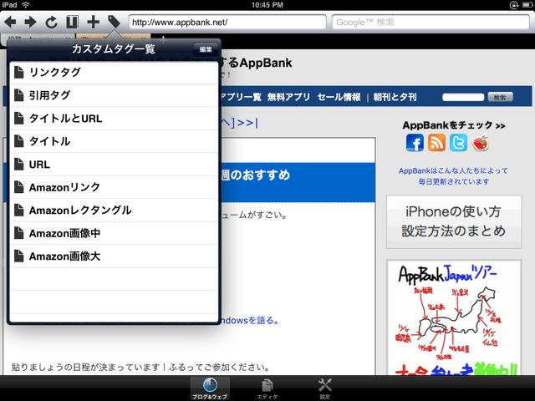Tap the forward arrow in the toolbar
This screenshot has width=535, height=401.
coord(30,23)
